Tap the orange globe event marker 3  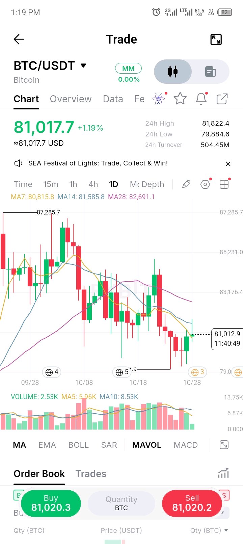197,372
